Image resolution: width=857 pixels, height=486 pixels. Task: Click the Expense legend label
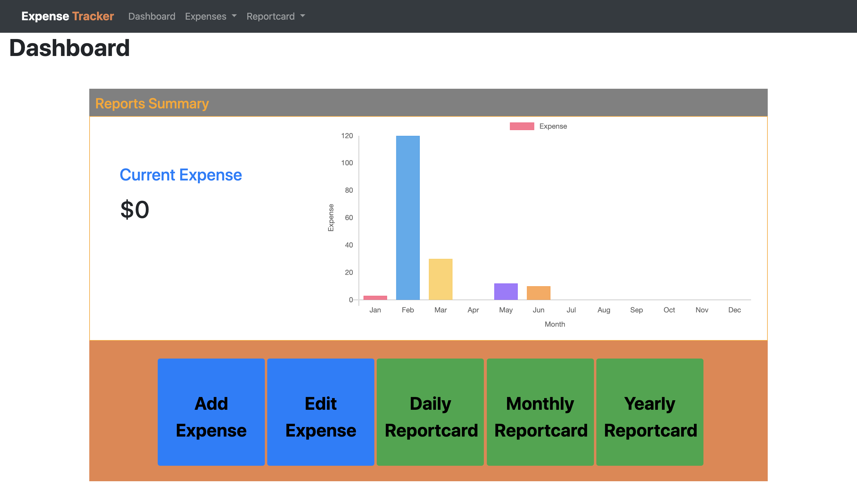pos(553,126)
